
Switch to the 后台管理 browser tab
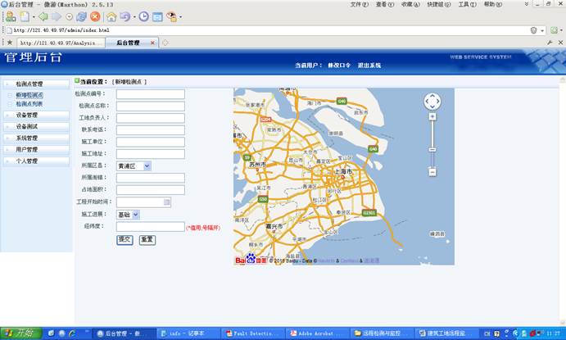[131, 43]
